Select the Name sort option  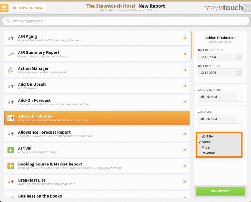pos(219,142)
